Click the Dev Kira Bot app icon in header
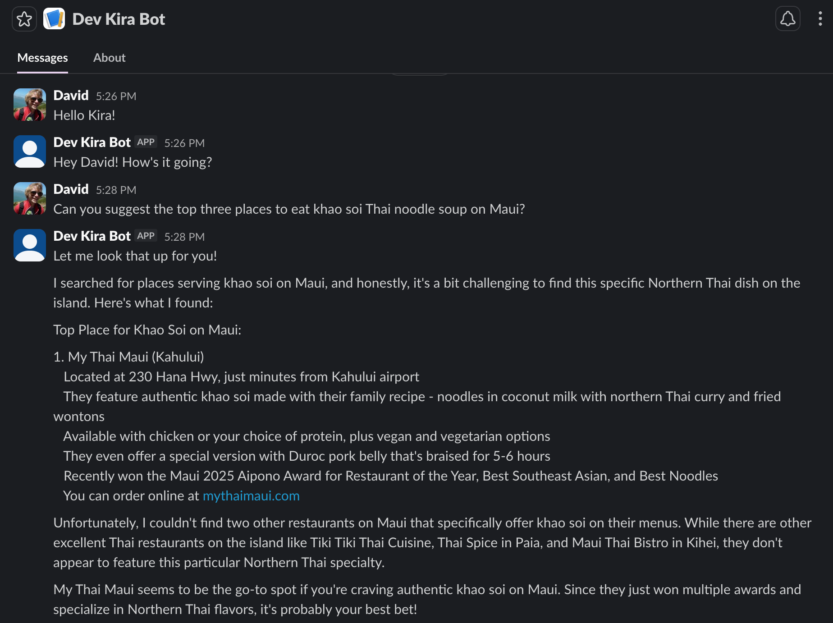 pyautogui.click(x=54, y=19)
